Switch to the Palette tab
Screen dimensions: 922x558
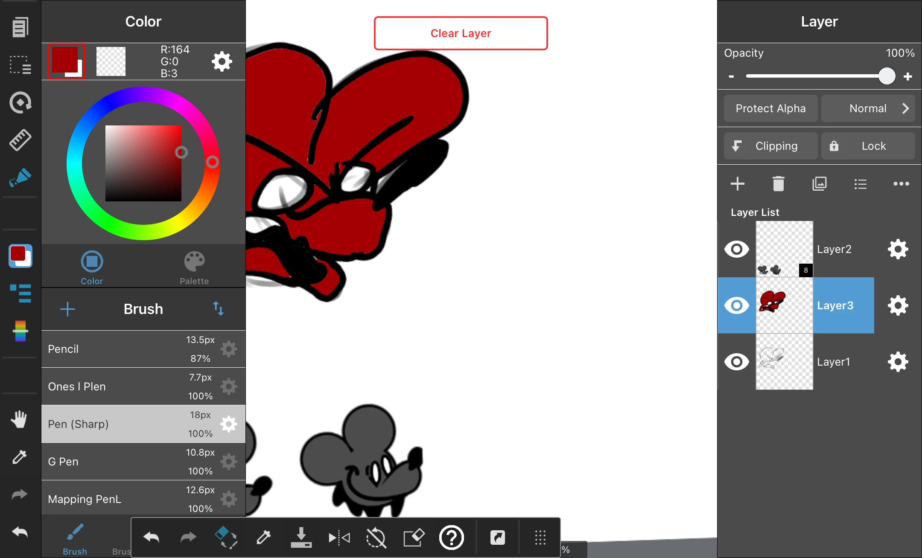pos(194,266)
